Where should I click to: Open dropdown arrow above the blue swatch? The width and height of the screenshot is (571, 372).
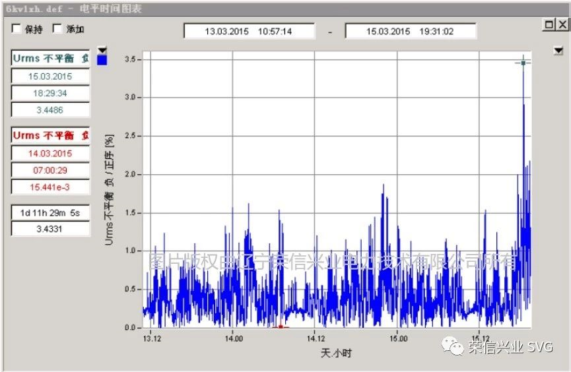[102, 50]
